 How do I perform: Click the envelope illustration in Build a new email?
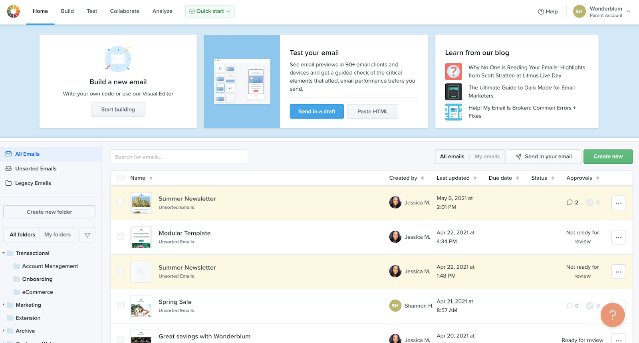(x=118, y=59)
